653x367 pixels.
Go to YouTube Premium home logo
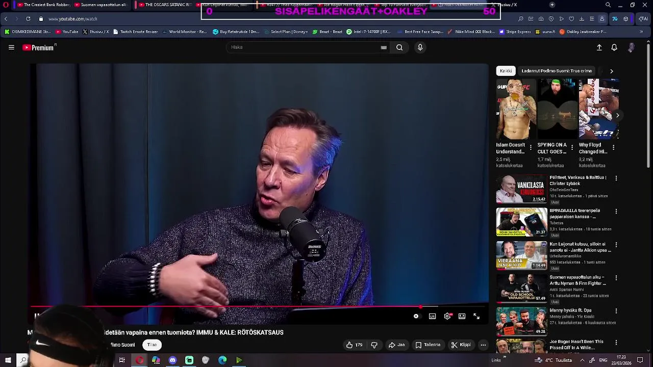pyautogui.click(x=39, y=47)
